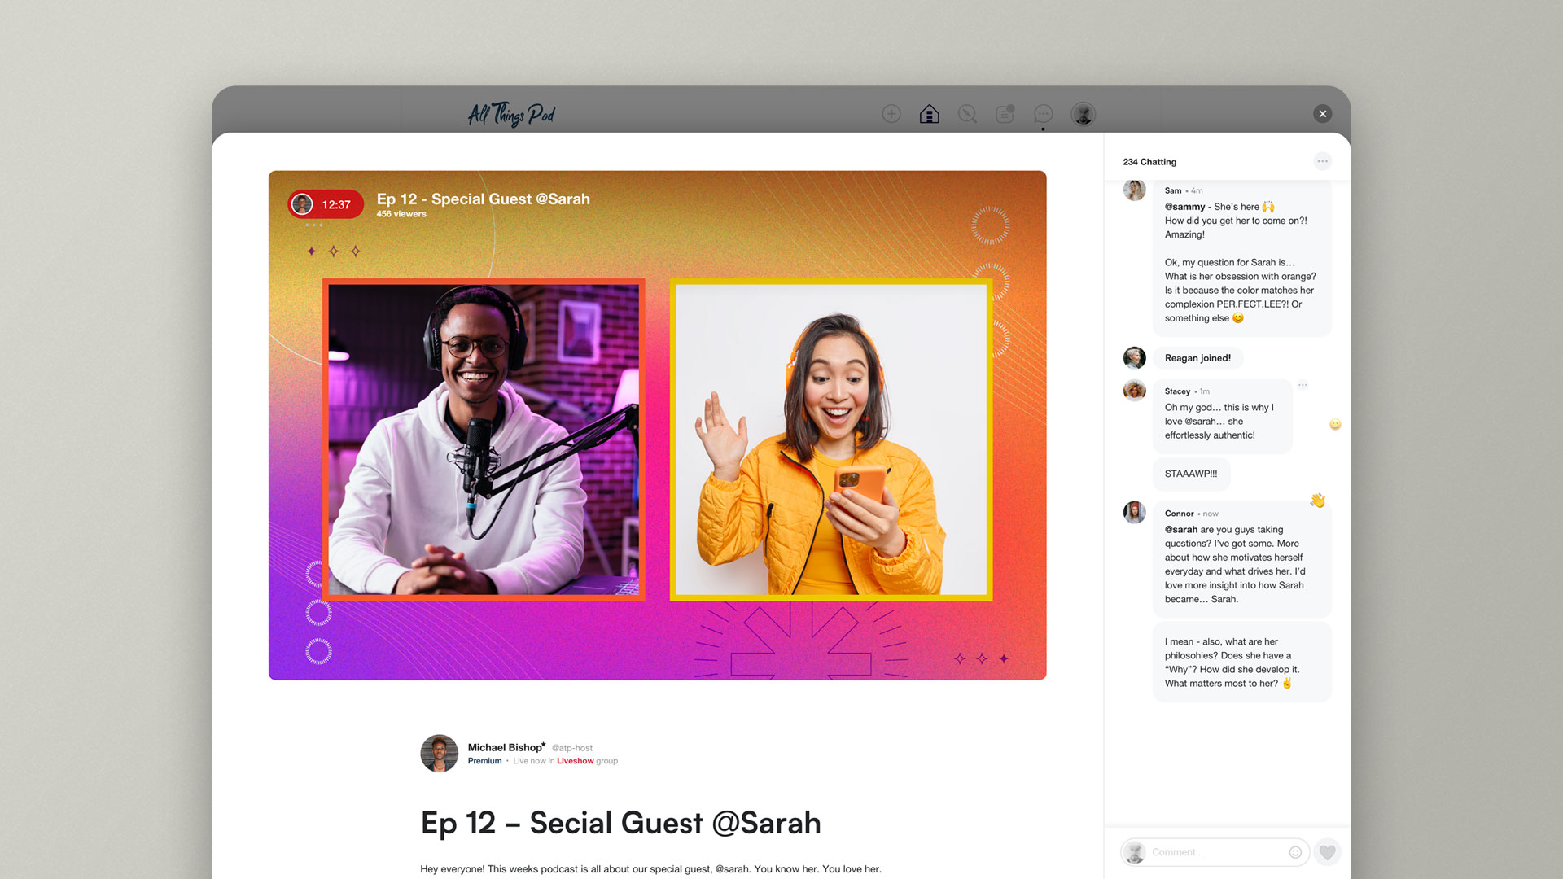Close the livestream overlay
The image size is (1563, 879).
pyautogui.click(x=1323, y=114)
